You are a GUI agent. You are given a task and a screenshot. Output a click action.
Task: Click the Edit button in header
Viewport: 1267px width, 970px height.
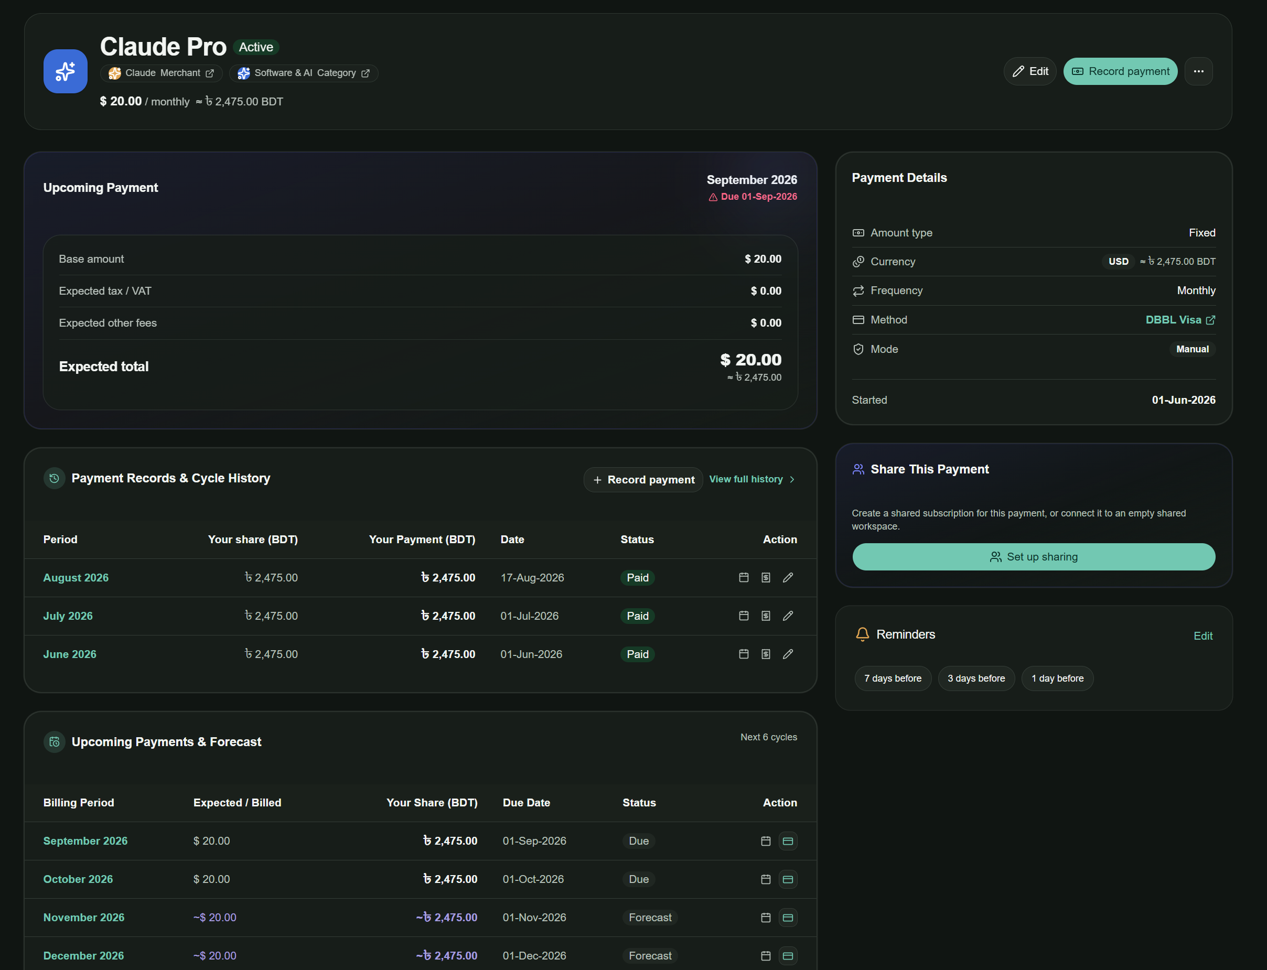(1029, 71)
